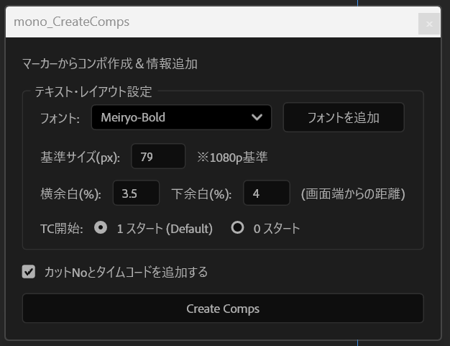Click the 横余白 field containing 3.5
The width and height of the screenshot is (450, 346).
point(136,193)
